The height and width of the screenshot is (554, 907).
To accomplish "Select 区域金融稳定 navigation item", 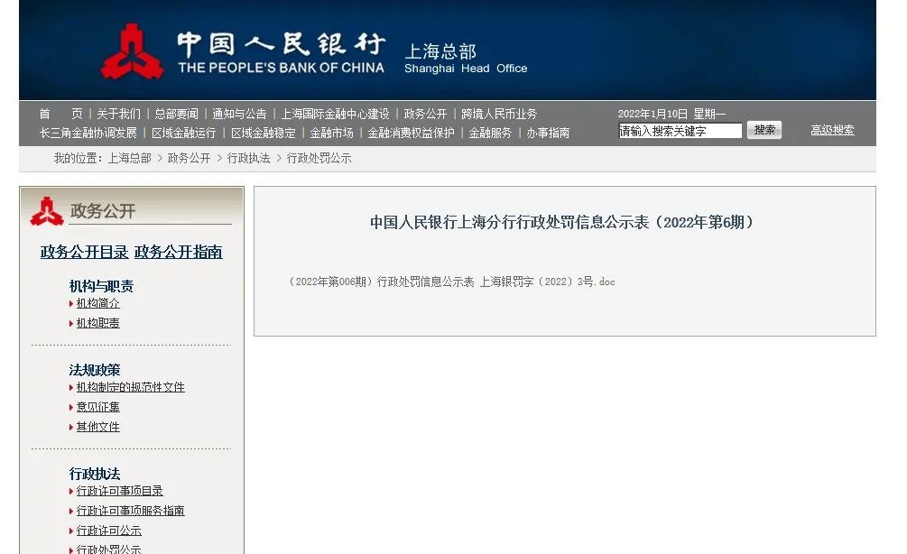I will coord(264,133).
